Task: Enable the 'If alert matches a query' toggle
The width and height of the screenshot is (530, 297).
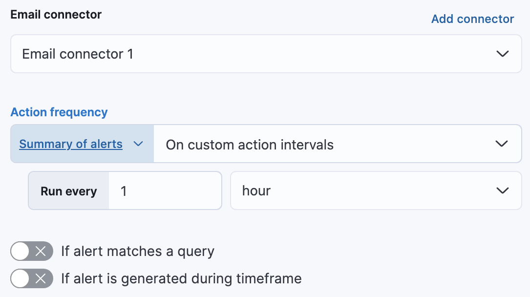Action: (x=31, y=251)
